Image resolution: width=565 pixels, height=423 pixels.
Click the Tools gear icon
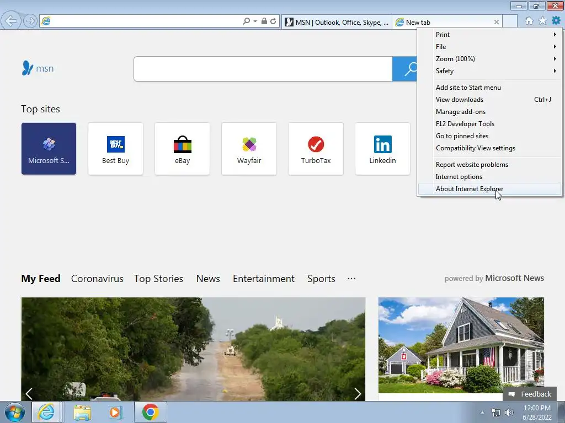pos(556,21)
